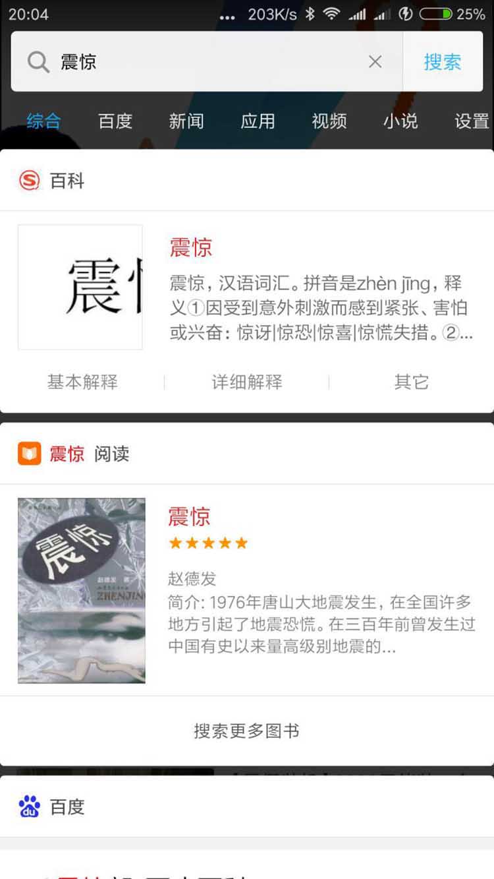Screen dimensions: 494x879
Task: Select 其它 section in 百科 card
Action: [x=412, y=382]
